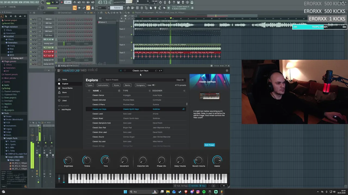Toggle Song/Pattern mode button
Viewport: 348px width, 195px height.
coord(48,2)
